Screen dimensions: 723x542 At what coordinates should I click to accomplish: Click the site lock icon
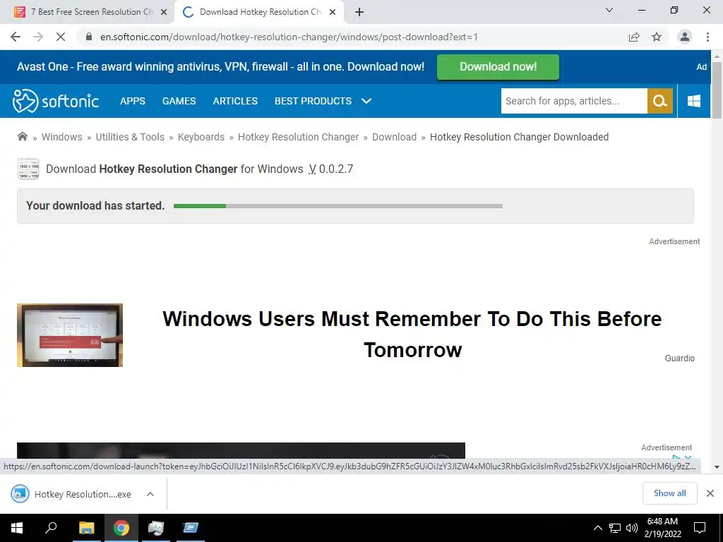pyautogui.click(x=89, y=37)
